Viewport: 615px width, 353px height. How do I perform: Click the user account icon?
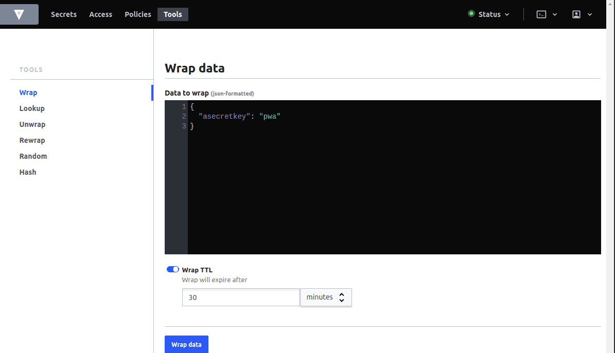[576, 14]
